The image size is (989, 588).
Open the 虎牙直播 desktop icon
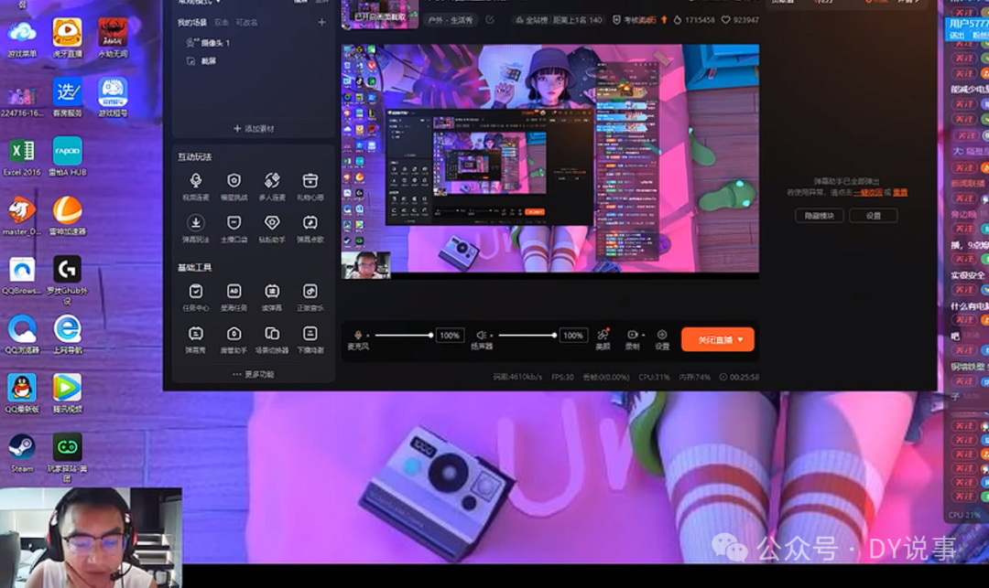[67, 37]
